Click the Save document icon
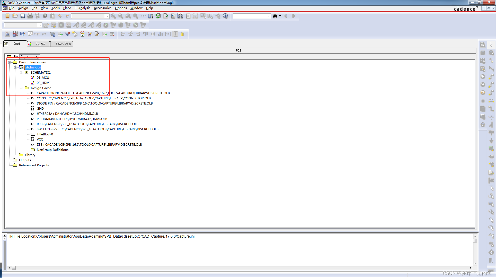This screenshot has width=496, height=278. (x=23, y=16)
